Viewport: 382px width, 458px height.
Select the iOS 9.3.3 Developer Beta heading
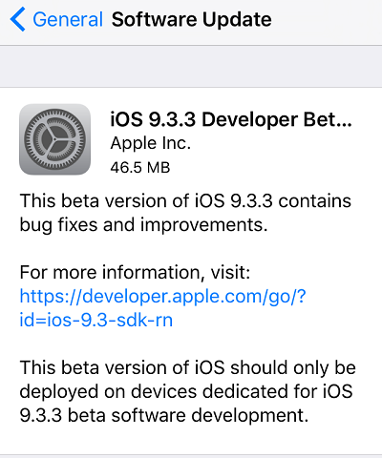[x=231, y=119]
